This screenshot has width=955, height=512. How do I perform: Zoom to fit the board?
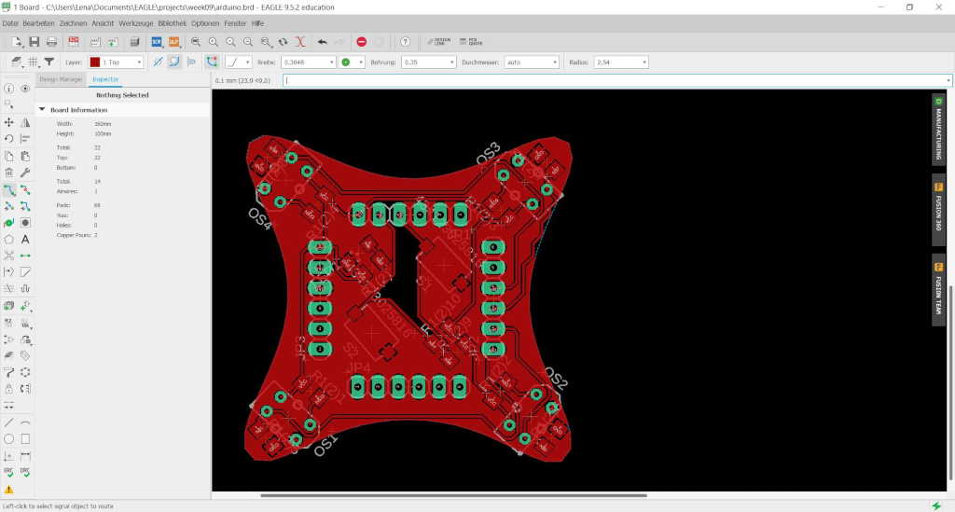pos(196,42)
